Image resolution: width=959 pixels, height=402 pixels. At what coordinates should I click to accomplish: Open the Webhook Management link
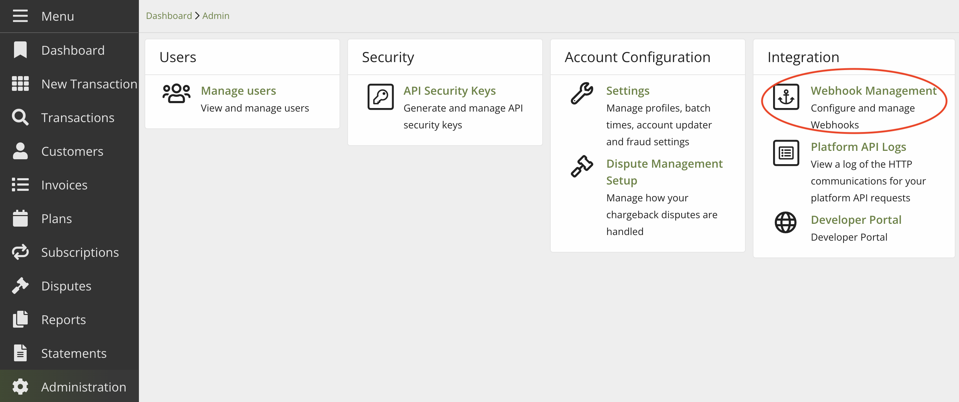pos(873,91)
